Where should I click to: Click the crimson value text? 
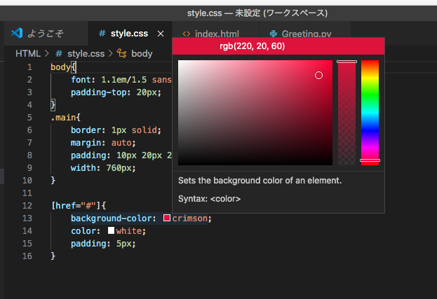click(190, 218)
